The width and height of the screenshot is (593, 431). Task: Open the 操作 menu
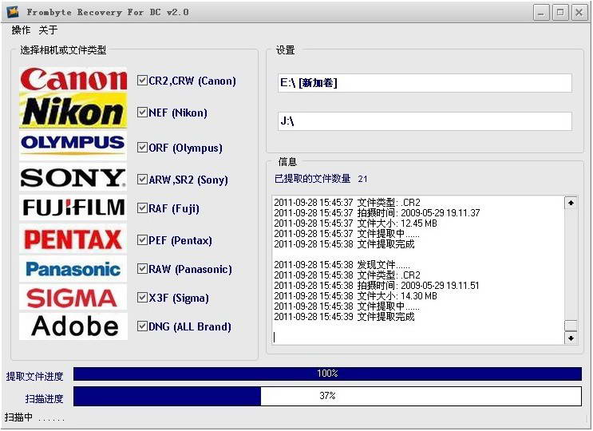[x=21, y=30]
